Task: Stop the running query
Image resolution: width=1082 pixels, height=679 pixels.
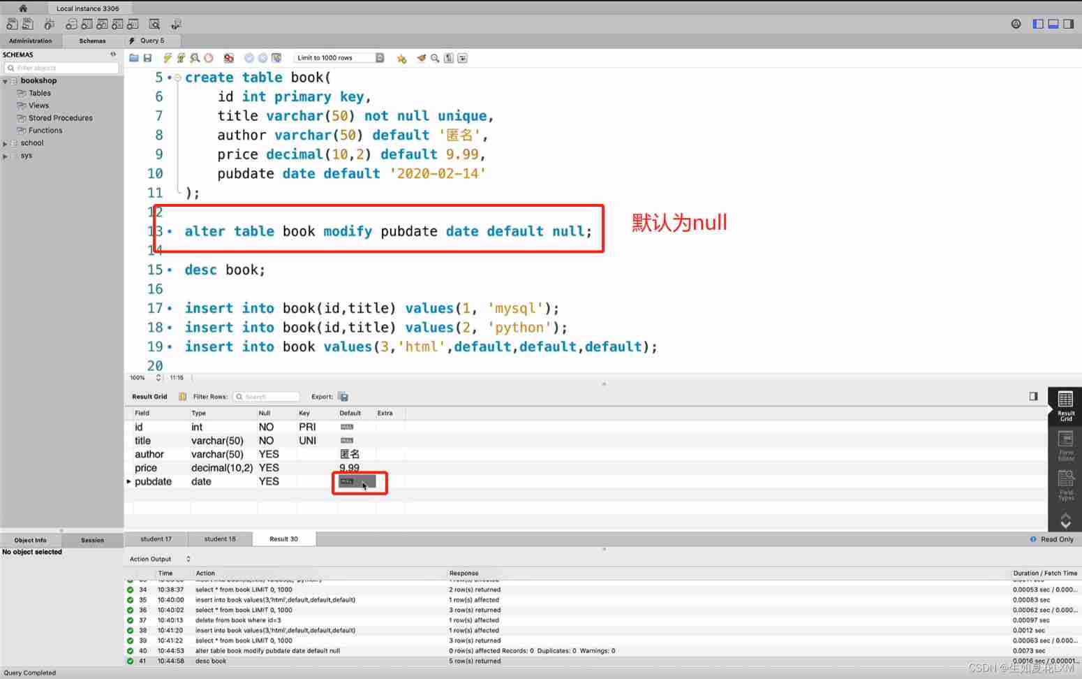Action: [x=208, y=58]
